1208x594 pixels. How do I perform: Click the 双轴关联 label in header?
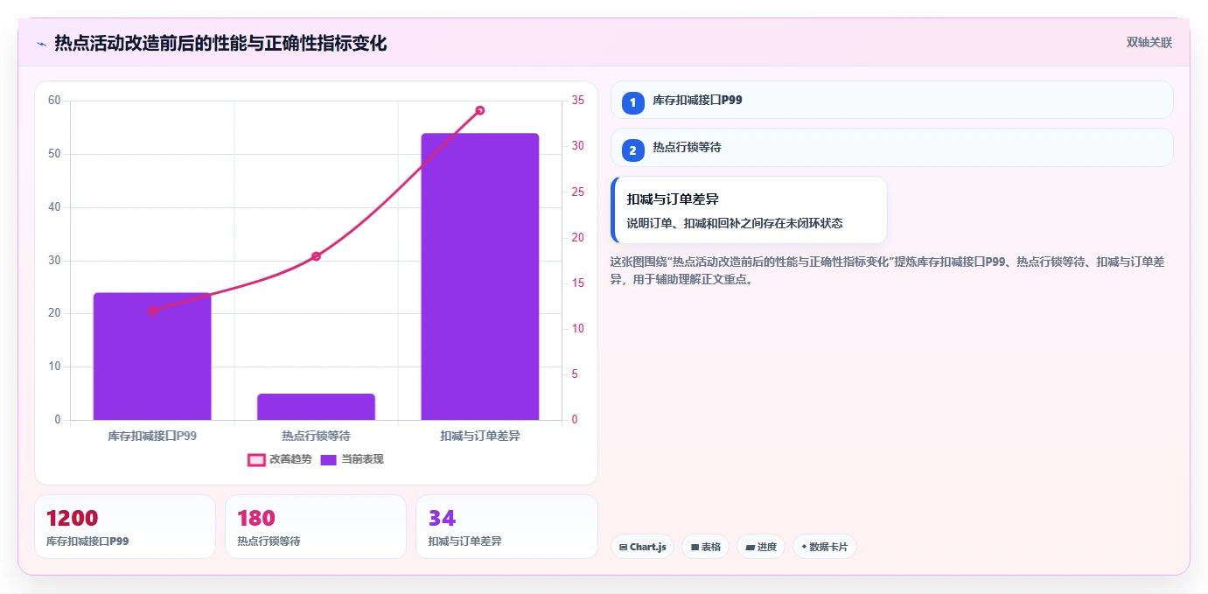pyautogui.click(x=1149, y=43)
